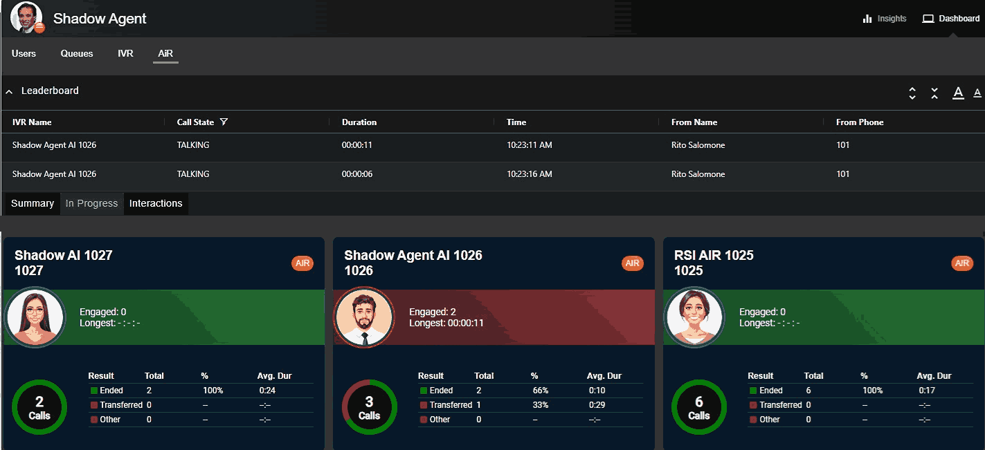This screenshot has height=450, width=985.
Task: Click the IVR Name column header
Action: point(32,122)
